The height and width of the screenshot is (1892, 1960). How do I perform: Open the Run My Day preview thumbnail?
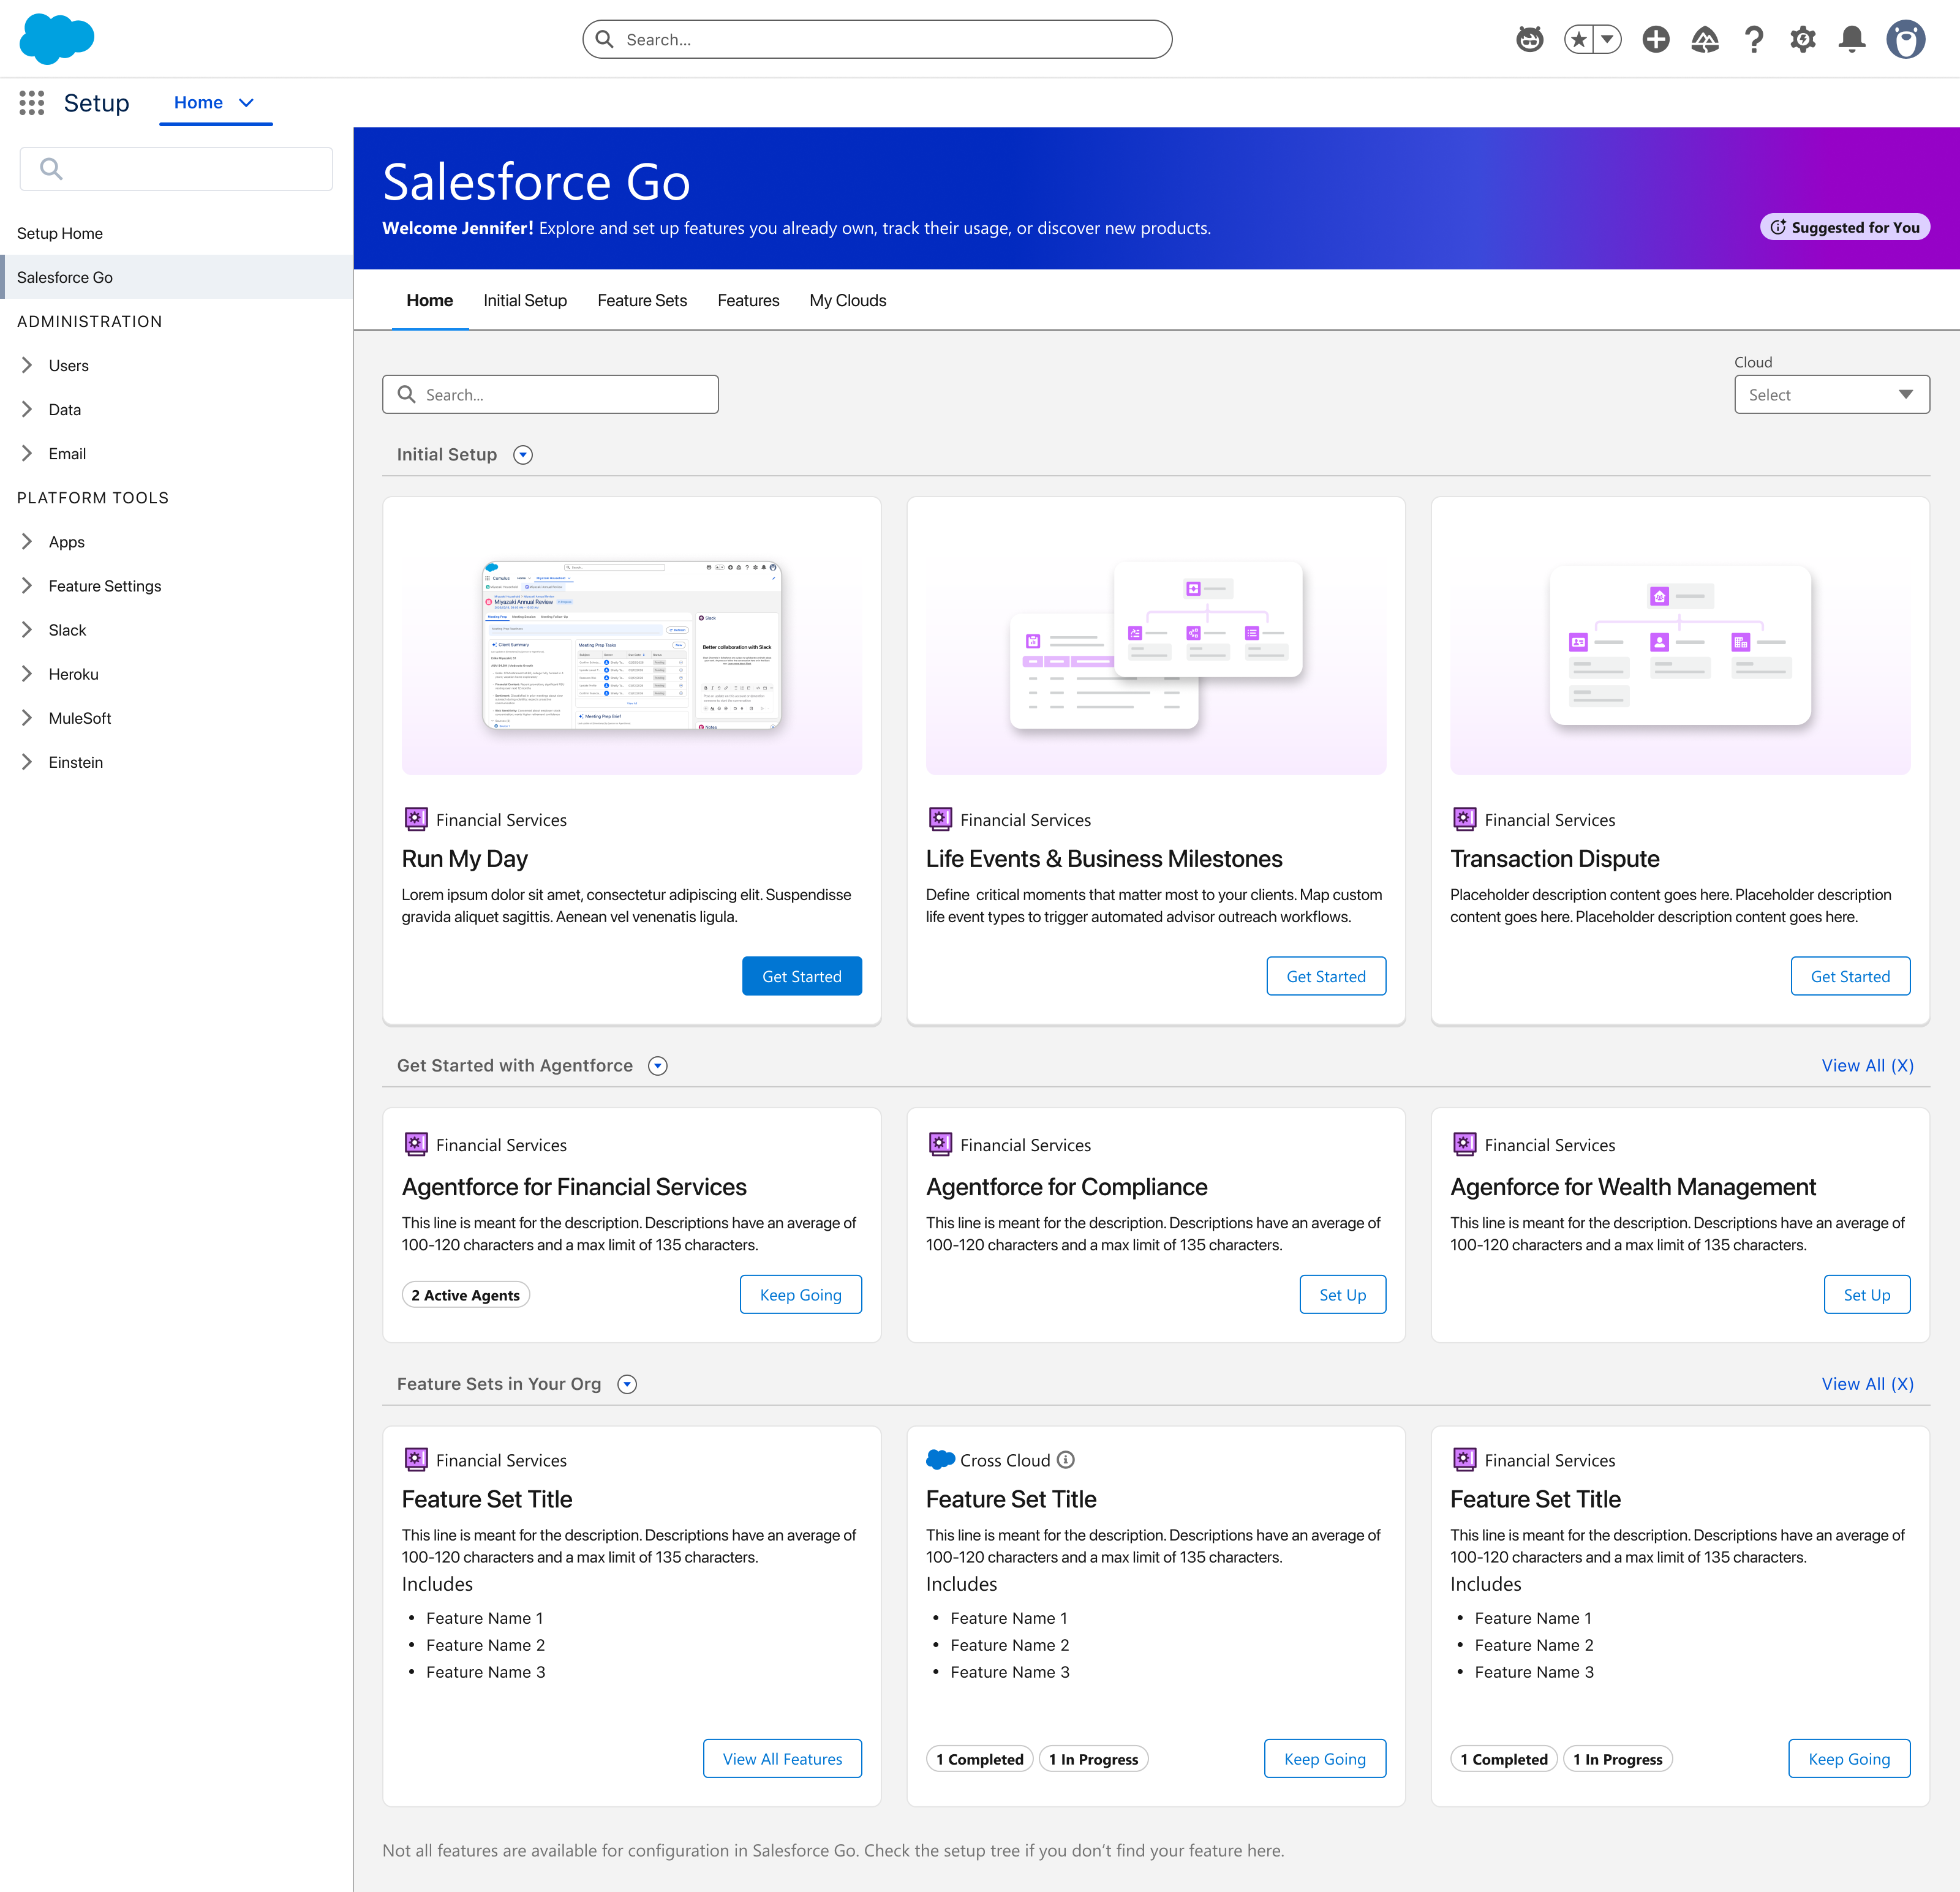[632, 645]
